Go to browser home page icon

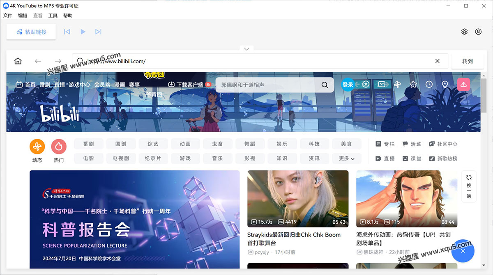pos(18,61)
